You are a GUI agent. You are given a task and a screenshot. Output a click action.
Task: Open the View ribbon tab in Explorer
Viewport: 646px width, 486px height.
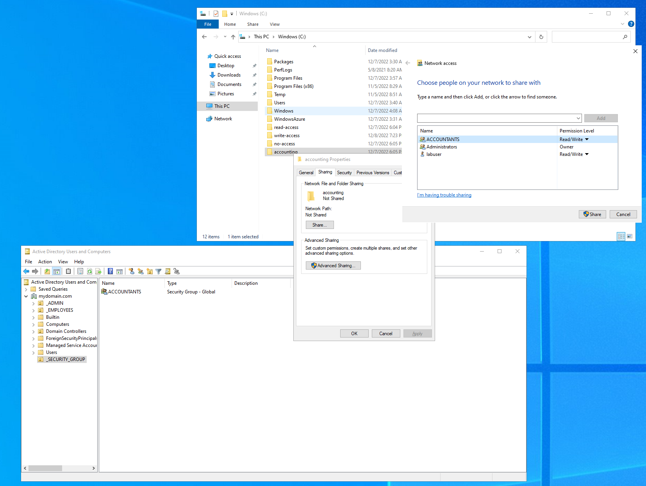[275, 24]
